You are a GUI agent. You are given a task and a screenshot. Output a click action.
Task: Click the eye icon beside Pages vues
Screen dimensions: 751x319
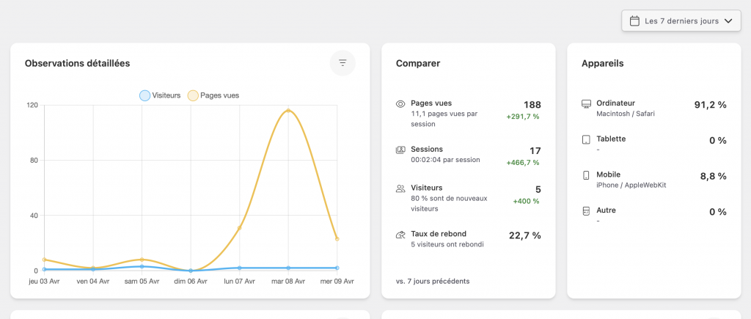[x=400, y=104]
